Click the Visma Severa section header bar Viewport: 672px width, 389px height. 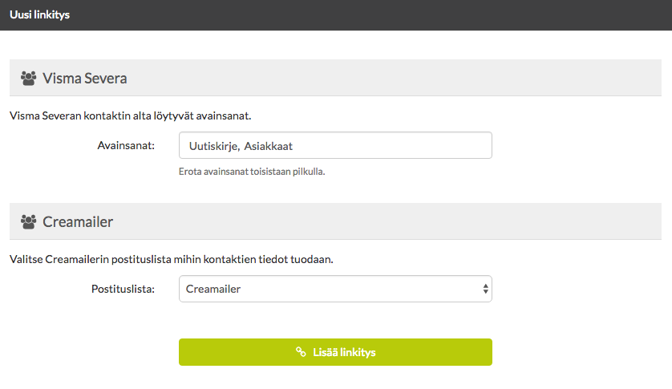(335, 78)
